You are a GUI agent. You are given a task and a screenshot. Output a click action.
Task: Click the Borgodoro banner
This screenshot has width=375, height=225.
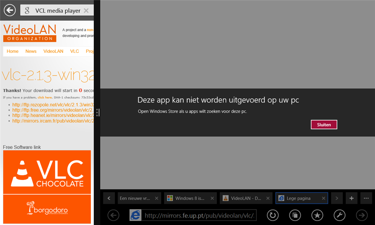[47, 209]
